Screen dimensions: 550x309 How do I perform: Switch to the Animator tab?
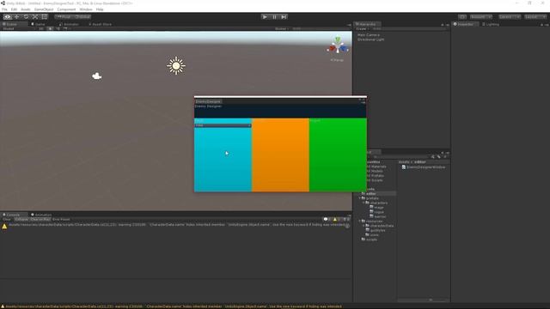point(69,24)
